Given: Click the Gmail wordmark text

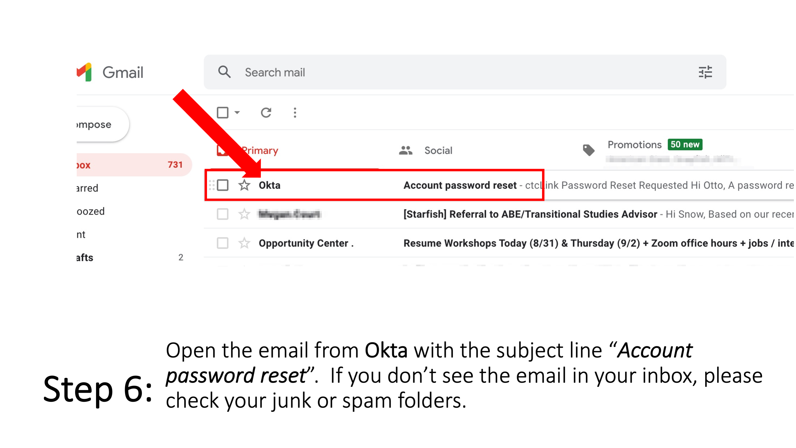Looking at the screenshot, I should point(123,72).
